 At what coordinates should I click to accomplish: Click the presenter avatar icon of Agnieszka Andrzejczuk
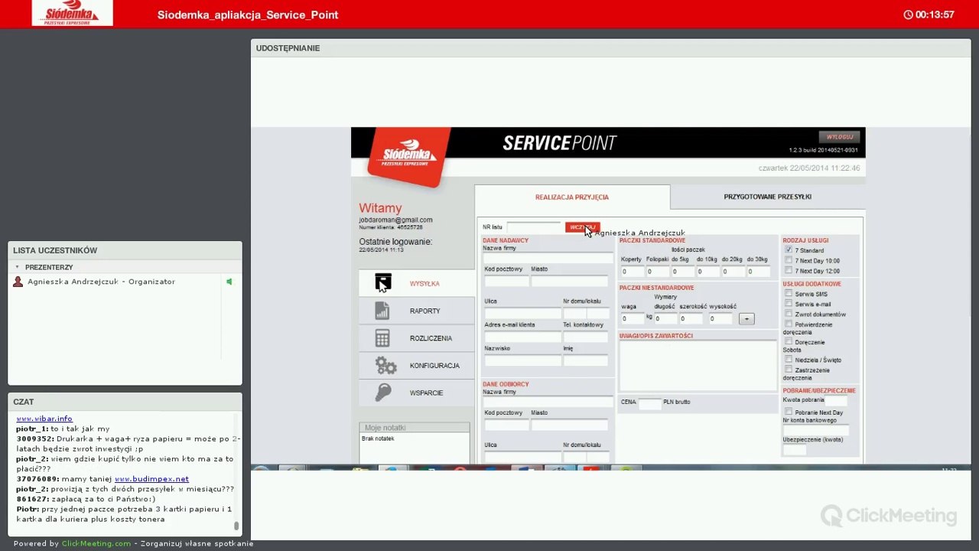coord(18,282)
